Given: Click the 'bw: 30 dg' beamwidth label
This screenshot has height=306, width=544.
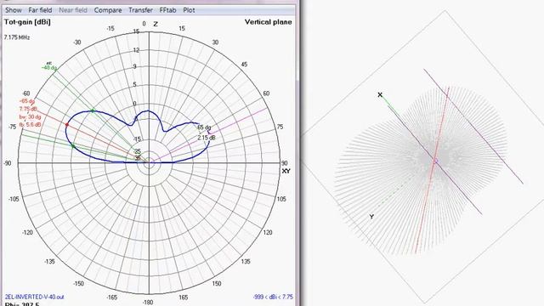Looking at the screenshot, I should [x=30, y=117].
